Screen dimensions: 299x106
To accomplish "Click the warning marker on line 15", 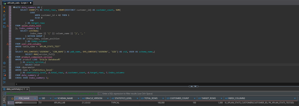I will click(8, 44).
